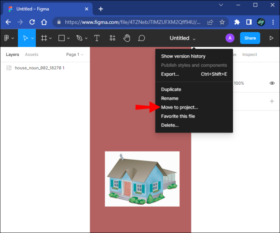Select the Frame tool
Image resolution: width=280 pixels, height=233 pixels.
(x=44, y=38)
